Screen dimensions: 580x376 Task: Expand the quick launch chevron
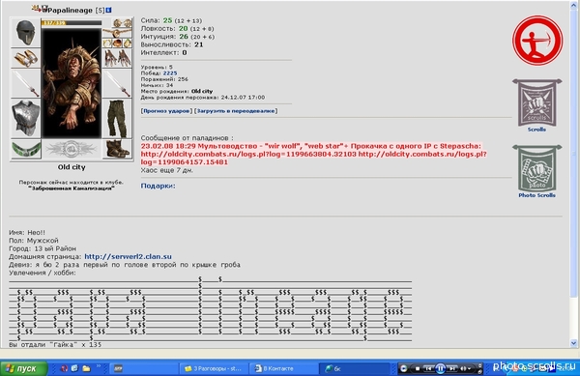(x=99, y=366)
